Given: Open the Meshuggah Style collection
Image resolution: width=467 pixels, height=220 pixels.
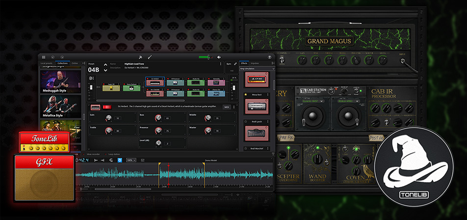Looking at the screenshot, I should 61,82.
